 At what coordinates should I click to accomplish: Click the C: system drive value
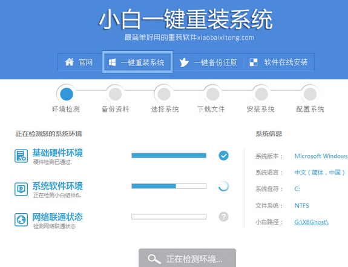(x=297, y=189)
